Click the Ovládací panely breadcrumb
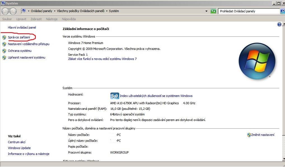 pyautogui.click(x=41, y=11)
